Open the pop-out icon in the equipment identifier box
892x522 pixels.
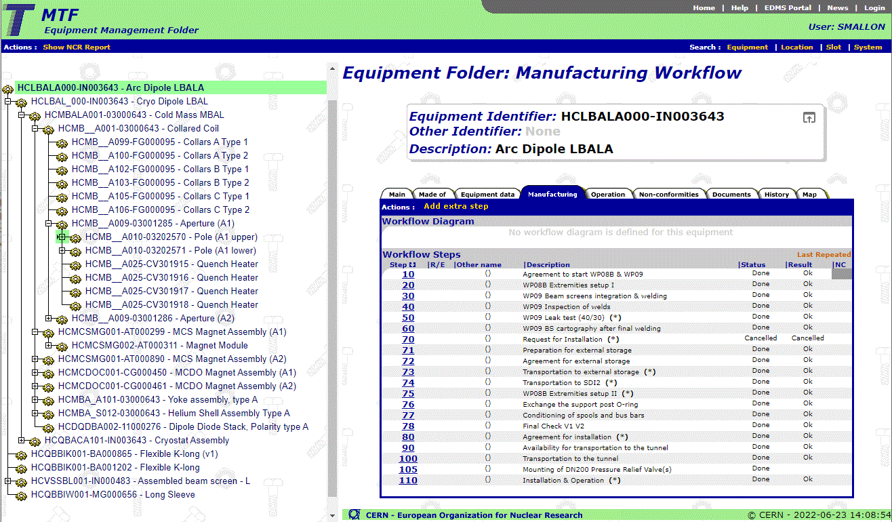809,117
